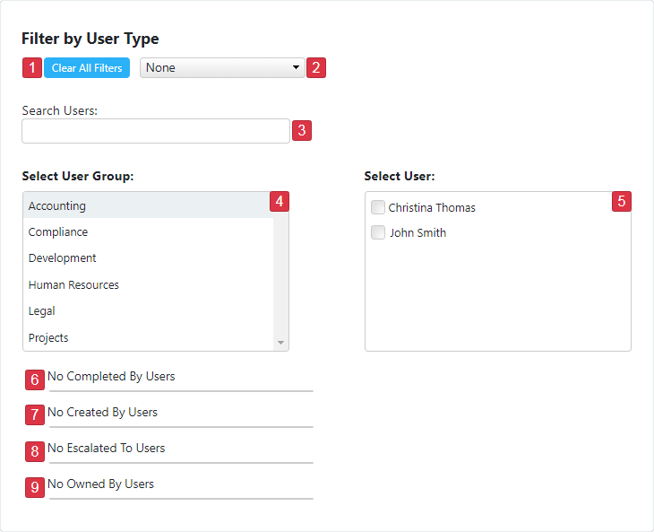Select the Legal user group
This screenshot has width=654, height=532.
click(x=148, y=311)
